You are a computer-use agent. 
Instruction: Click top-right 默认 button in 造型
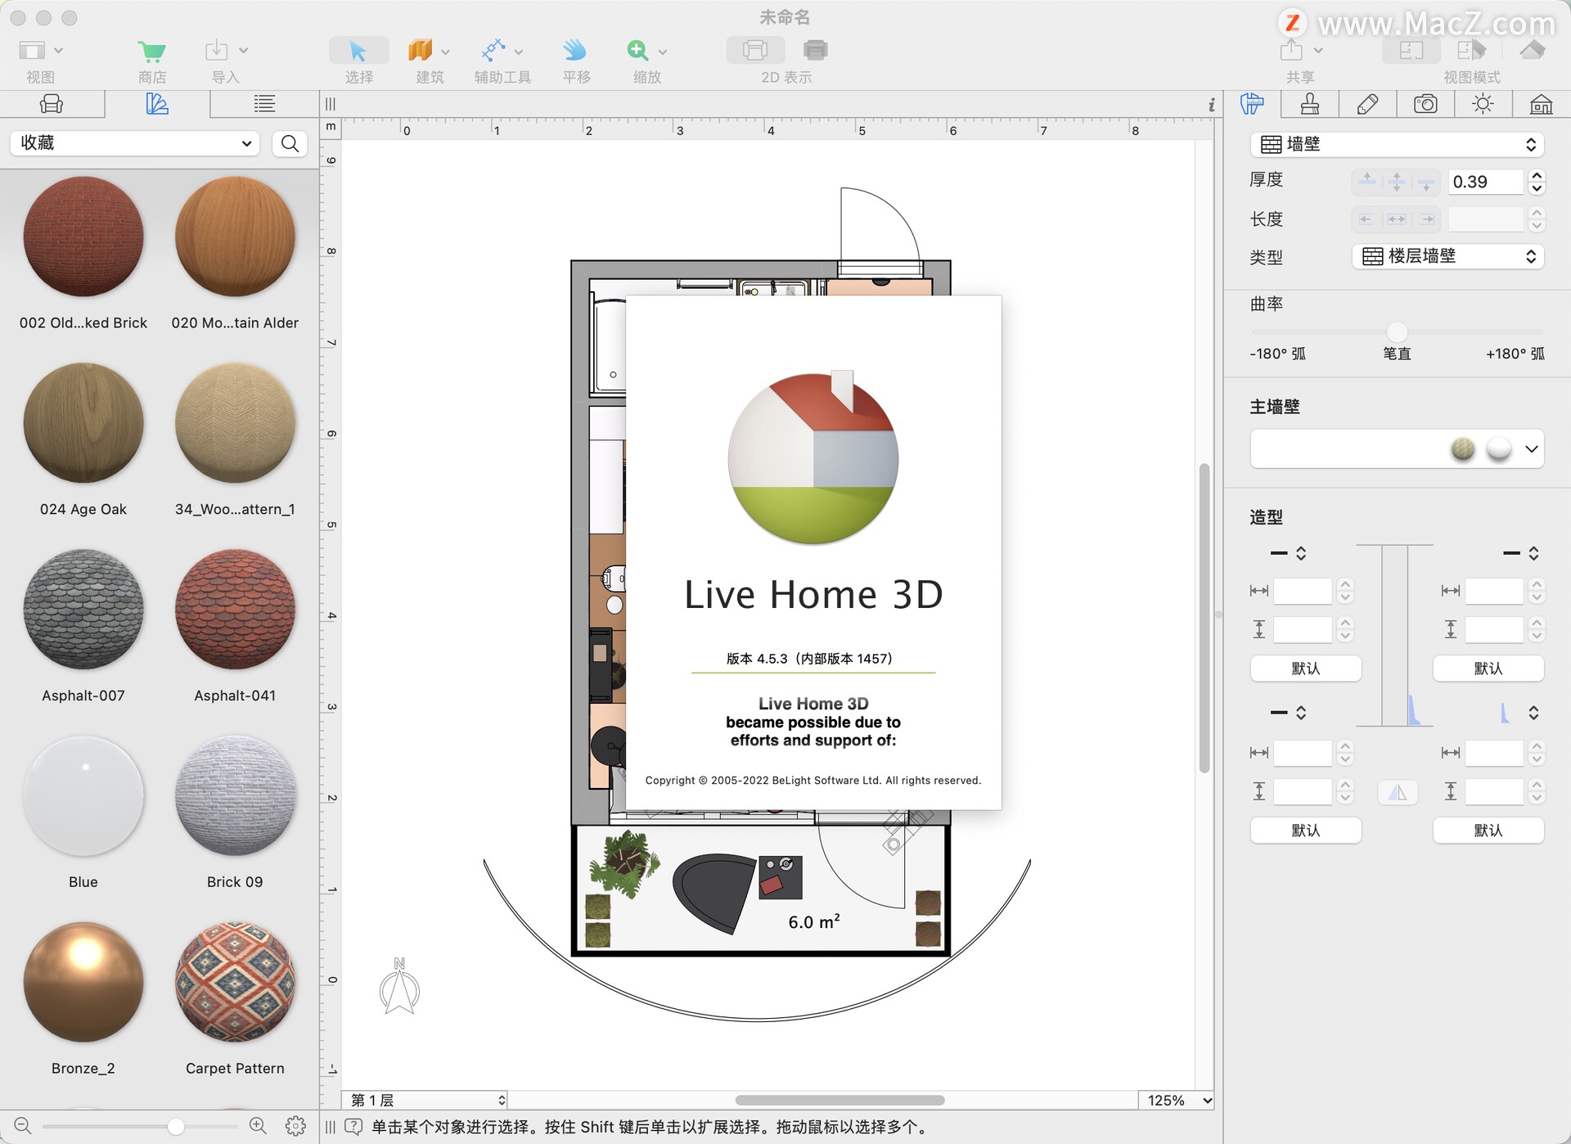[x=1488, y=668]
